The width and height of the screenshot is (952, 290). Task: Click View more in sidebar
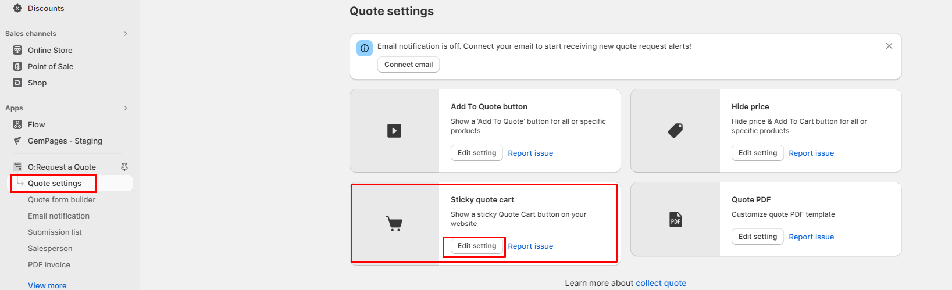(47, 285)
